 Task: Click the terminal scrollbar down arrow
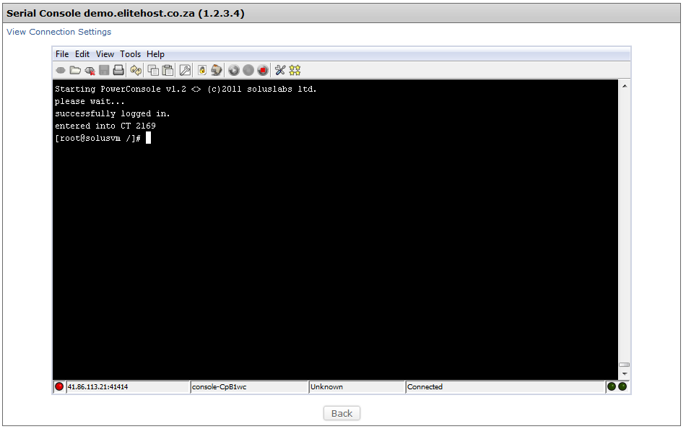tap(625, 374)
